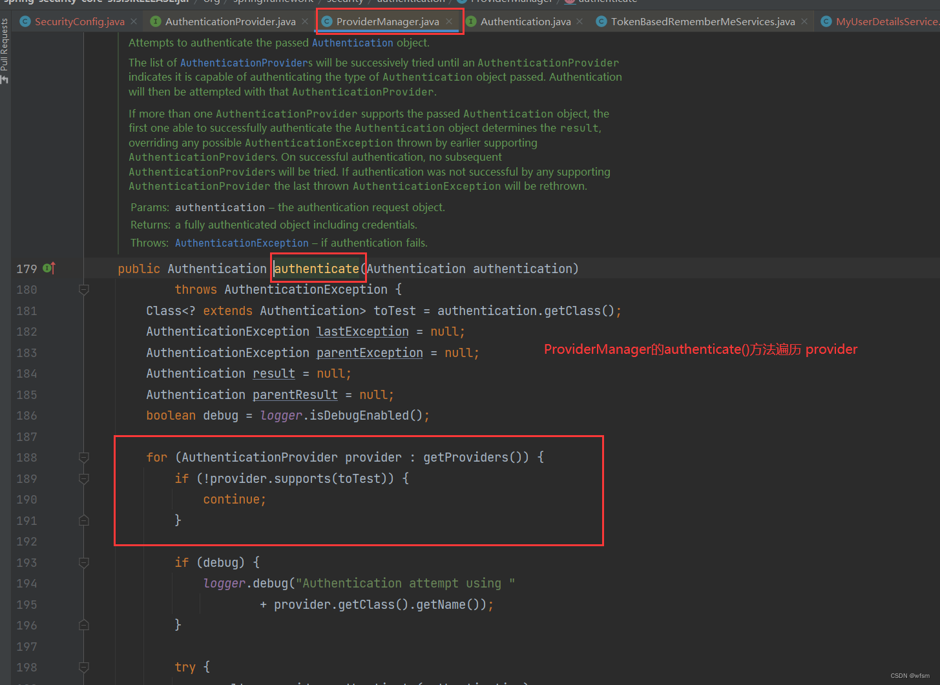Viewport: 940px width, 685px height.
Task: Click the SecurityConfig.java class icon
Action: [x=25, y=21]
